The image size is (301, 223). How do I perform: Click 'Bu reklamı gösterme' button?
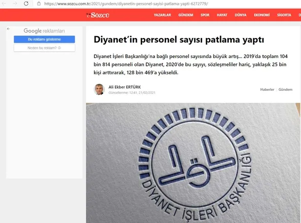44,40
